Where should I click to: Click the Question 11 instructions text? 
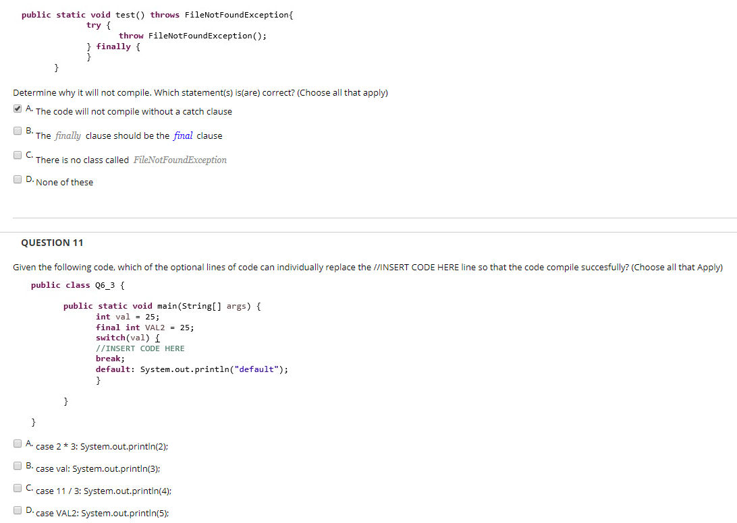tap(270, 267)
